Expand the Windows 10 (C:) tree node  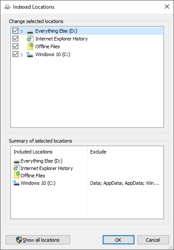(x=22, y=55)
